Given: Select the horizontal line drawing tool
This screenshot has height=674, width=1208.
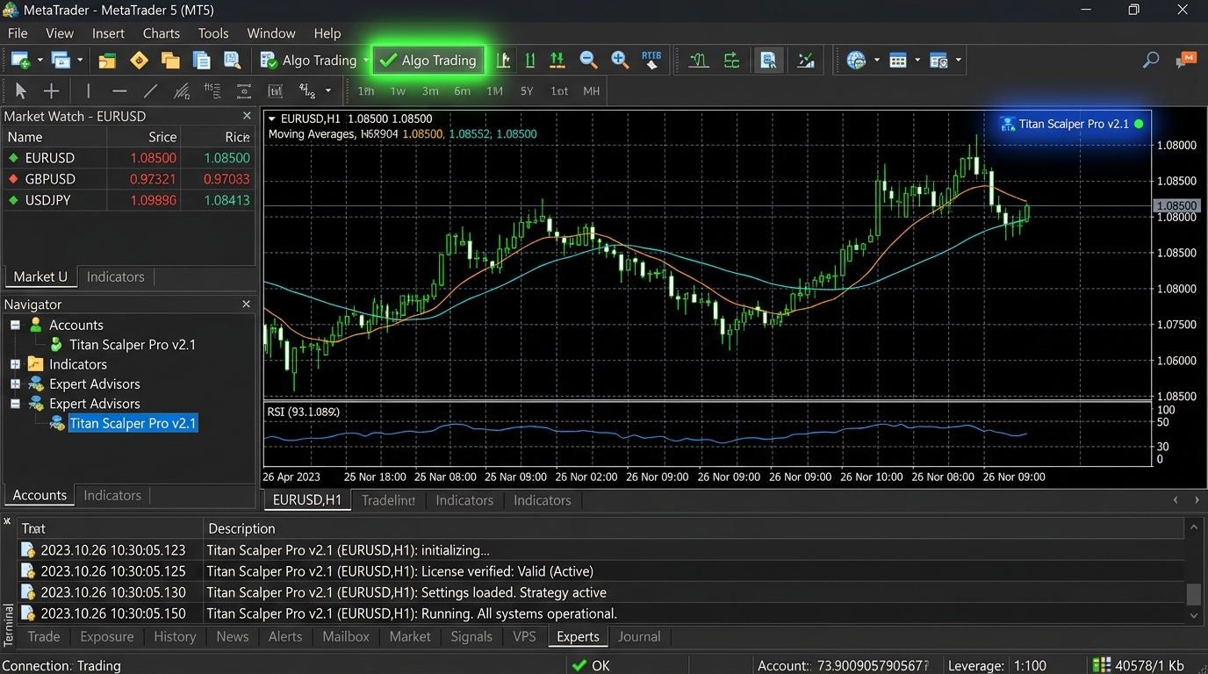Looking at the screenshot, I should click(x=119, y=90).
